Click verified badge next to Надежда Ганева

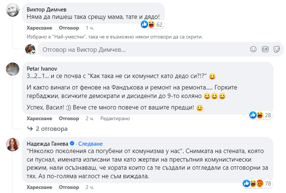tap(72, 143)
